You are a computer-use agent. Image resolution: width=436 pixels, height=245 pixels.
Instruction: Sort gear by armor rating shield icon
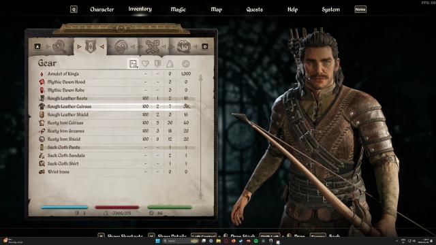point(157,63)
